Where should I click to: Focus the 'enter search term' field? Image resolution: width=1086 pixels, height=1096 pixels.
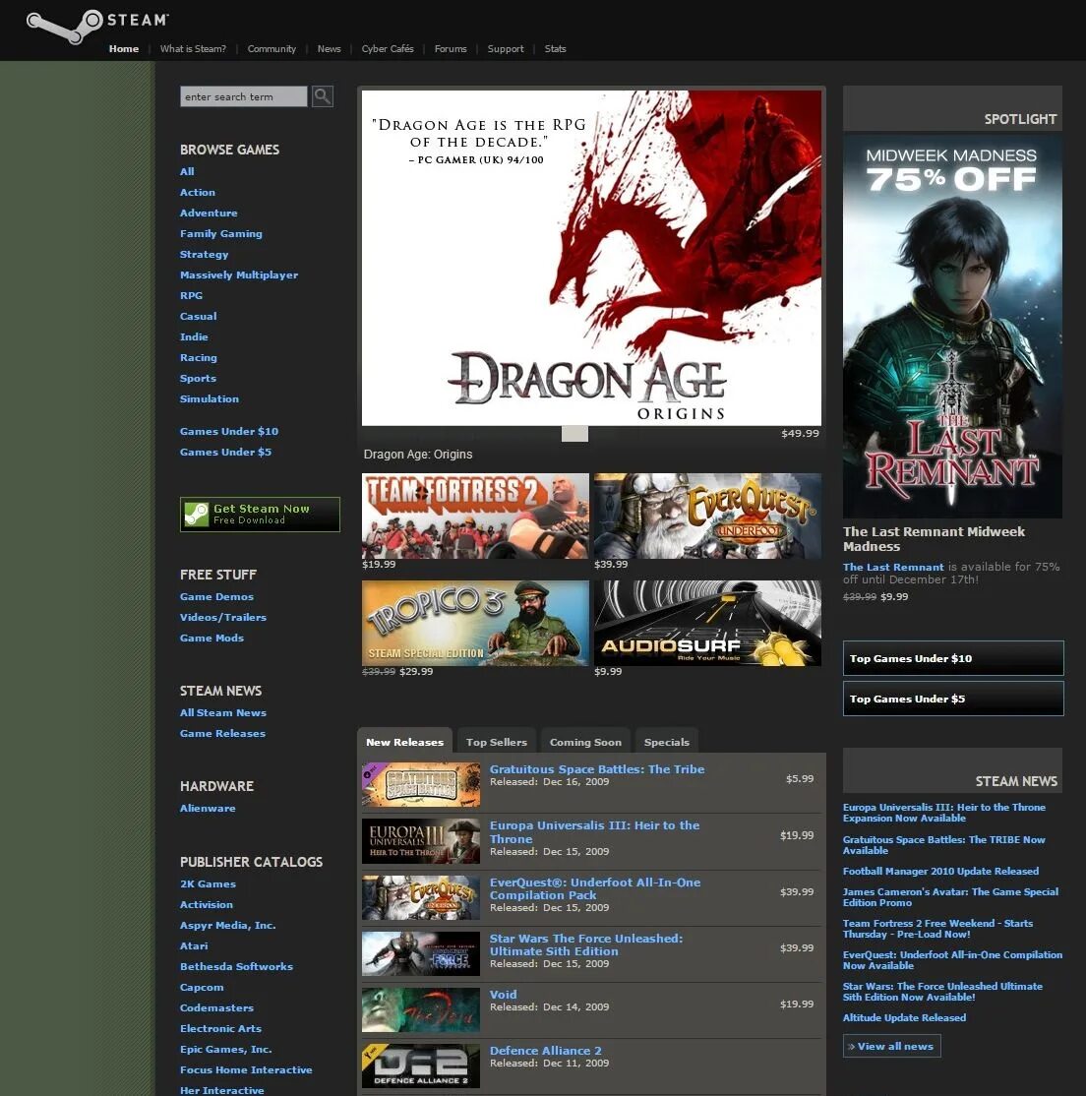pyautogui.click(x=243, y=96)
